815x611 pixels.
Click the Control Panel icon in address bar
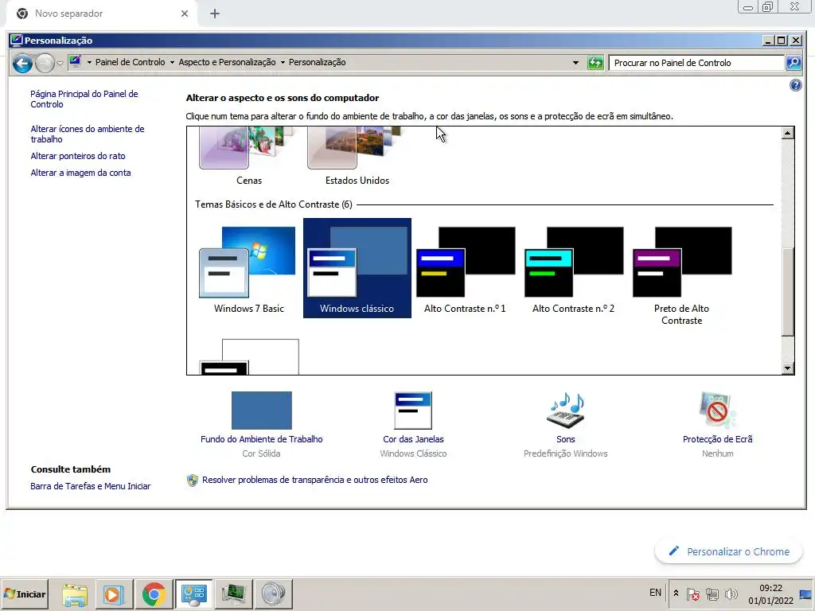pyautogui.click(x=75, y=62)
